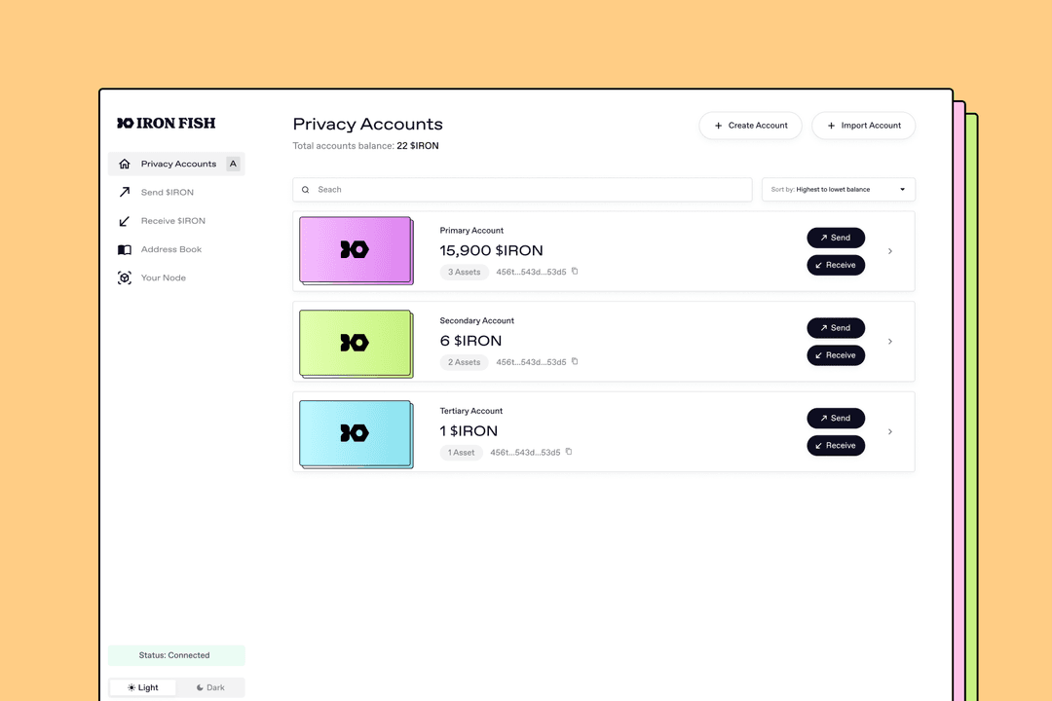Open Your Node from the sidebar

click(164, 277)
